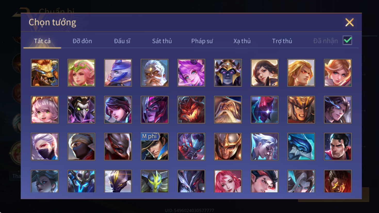Select the purple-haired girl with horns
Viewport: 379px width, 213px height.
pyautogui.click(x=191, y=73)
